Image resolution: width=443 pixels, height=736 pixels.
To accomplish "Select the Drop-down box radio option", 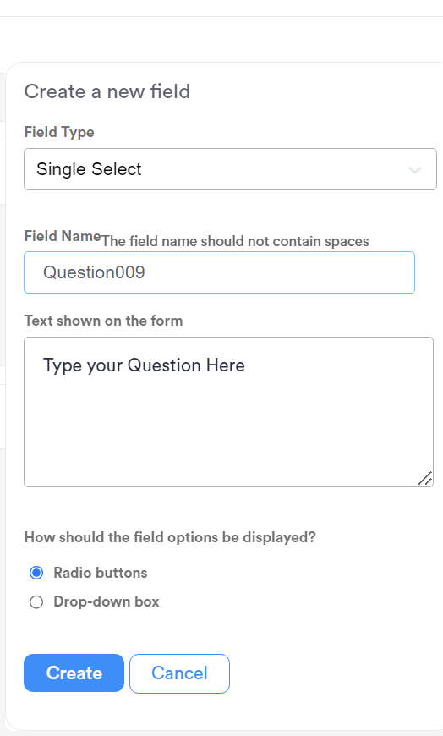I will coord(36,601).
